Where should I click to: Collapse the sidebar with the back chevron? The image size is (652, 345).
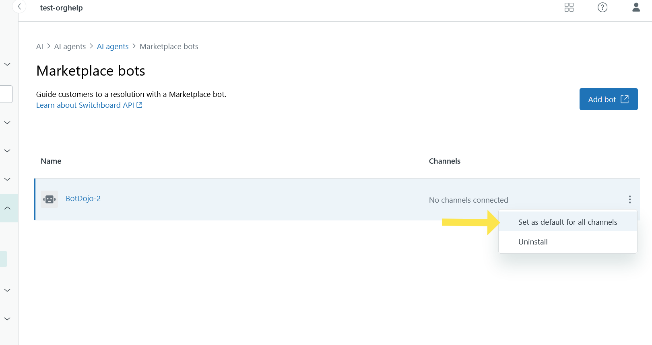pos(19,7)
